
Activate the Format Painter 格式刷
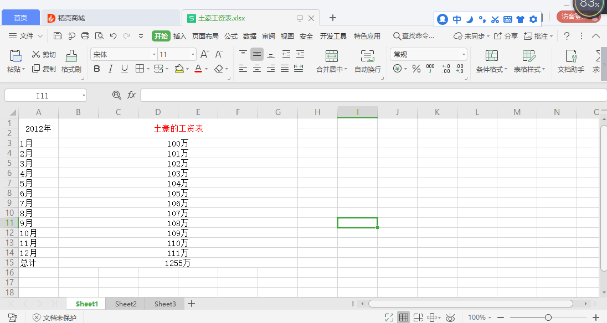(x=71, y=61)
